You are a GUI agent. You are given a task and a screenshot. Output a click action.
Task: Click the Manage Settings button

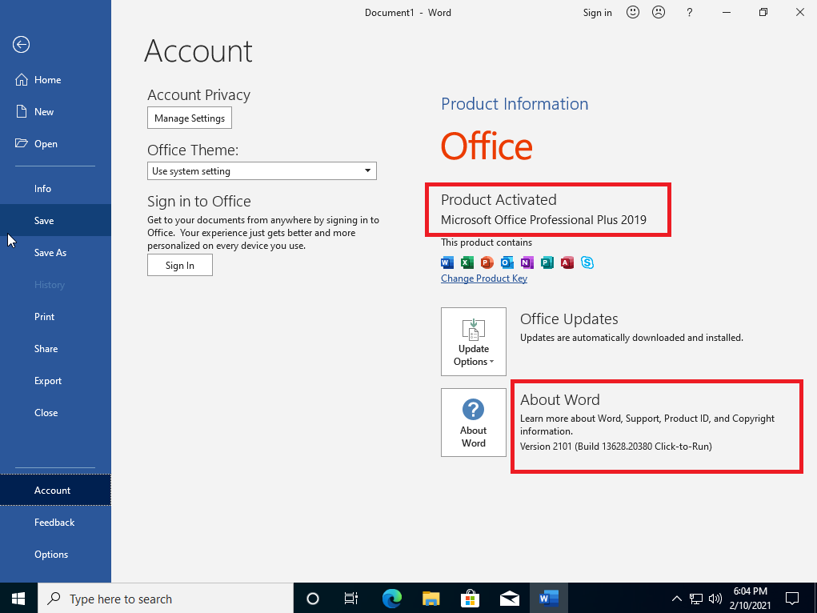click(x=190, y=118)
